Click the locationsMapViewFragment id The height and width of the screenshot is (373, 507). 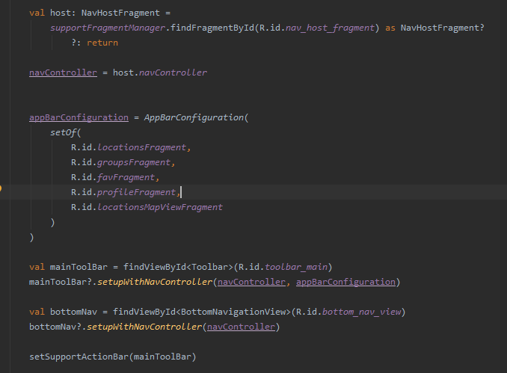pos(159,207)
